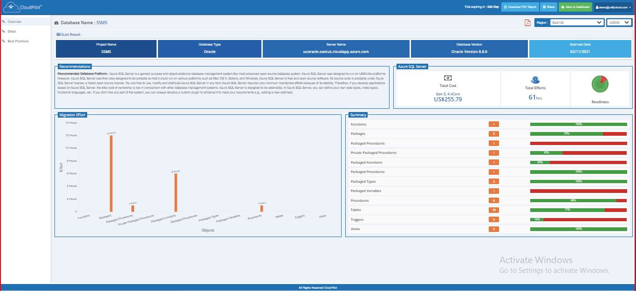Click the Scan Result grid icon

58,34
